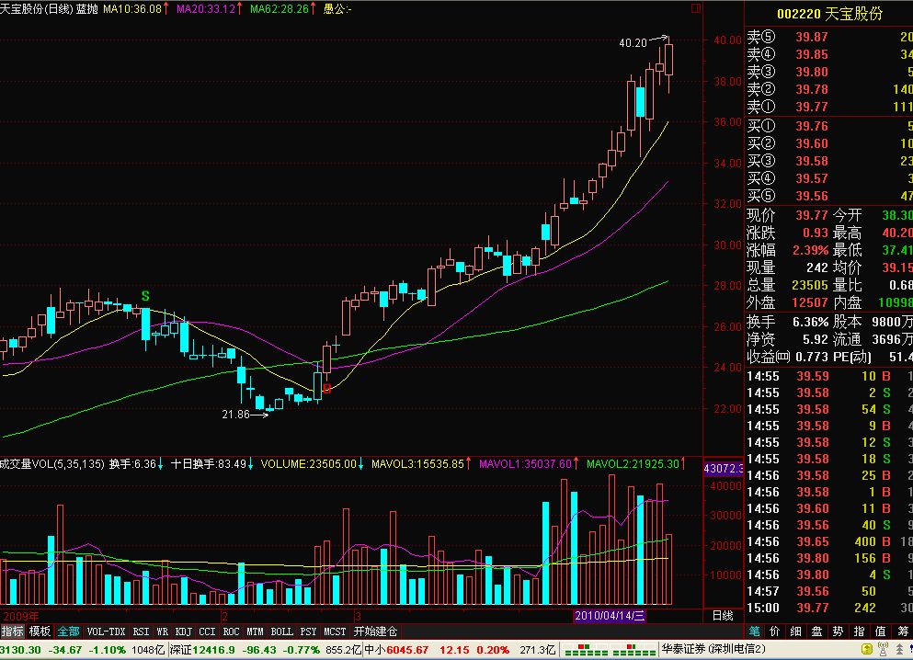Click the MAVOL1:35037.60 label
This screenshot has height=660, width=913.
point(525,464)
